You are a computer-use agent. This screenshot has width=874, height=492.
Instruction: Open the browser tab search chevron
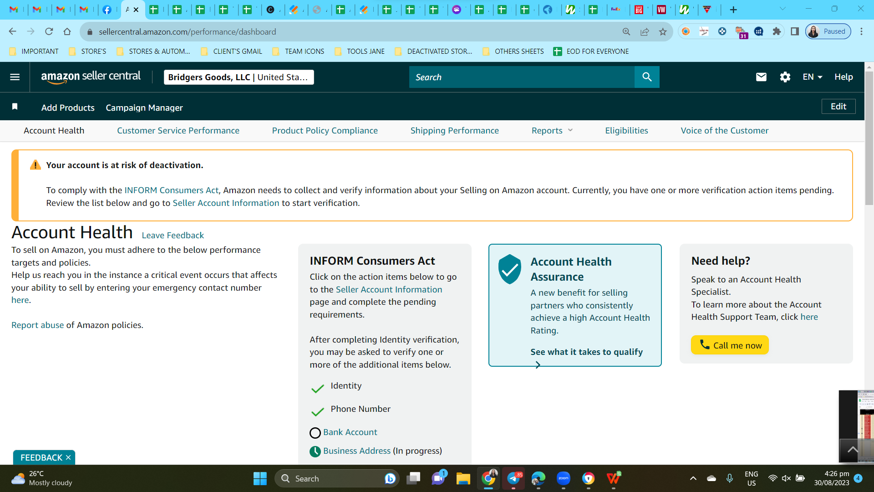783,9
